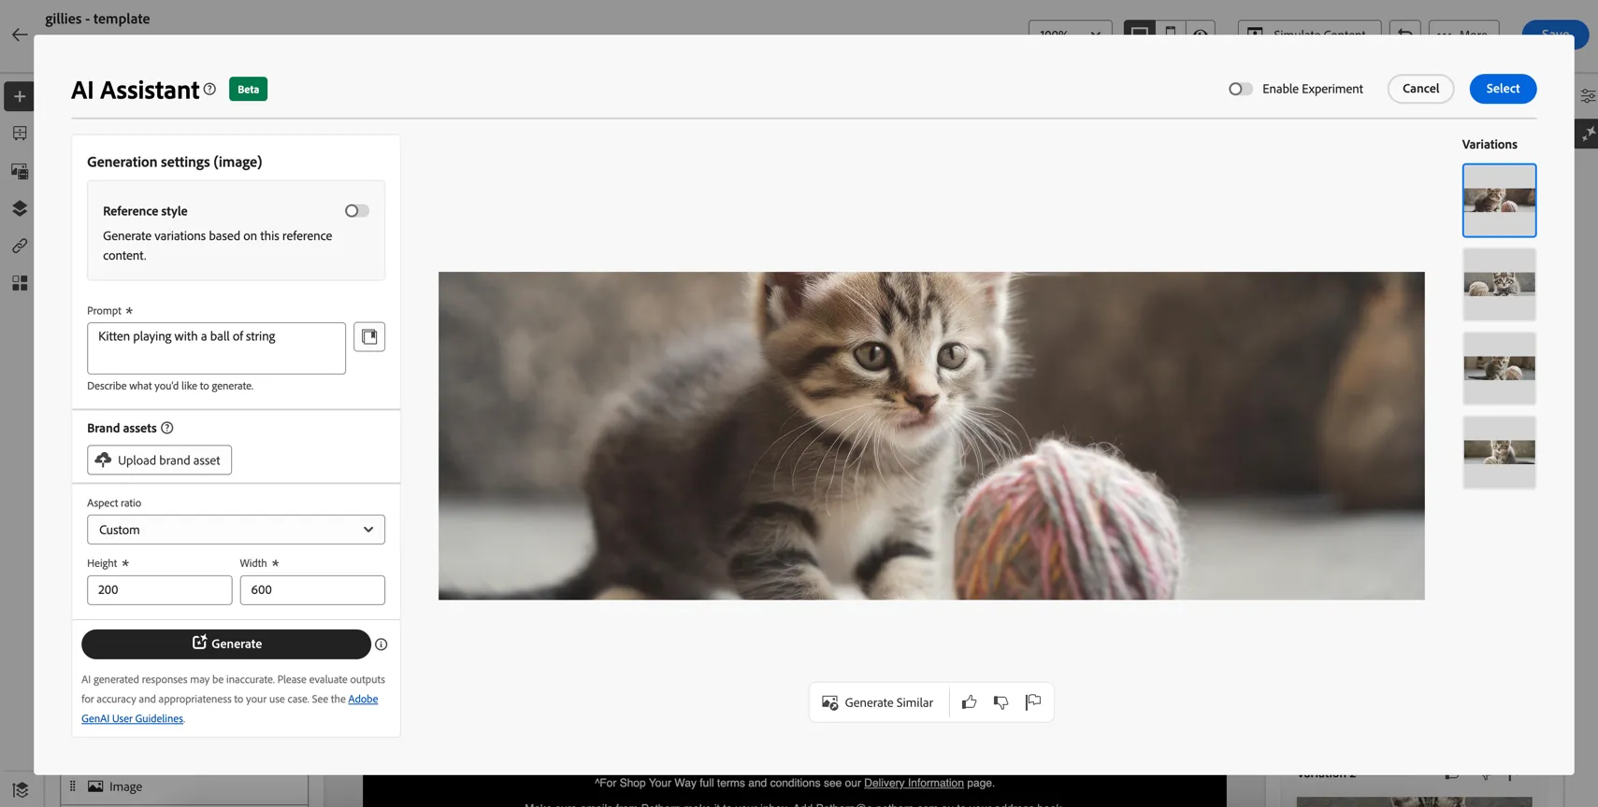Toggle the Reference style switch
The height and width of the screenshot is (807, 1598).
pos(357,211)
